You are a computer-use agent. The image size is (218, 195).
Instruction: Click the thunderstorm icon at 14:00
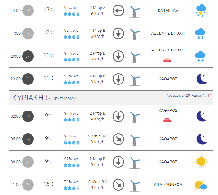tap(201, 11)
